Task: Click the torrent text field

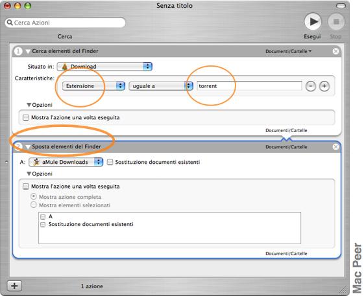Action: 249,86
